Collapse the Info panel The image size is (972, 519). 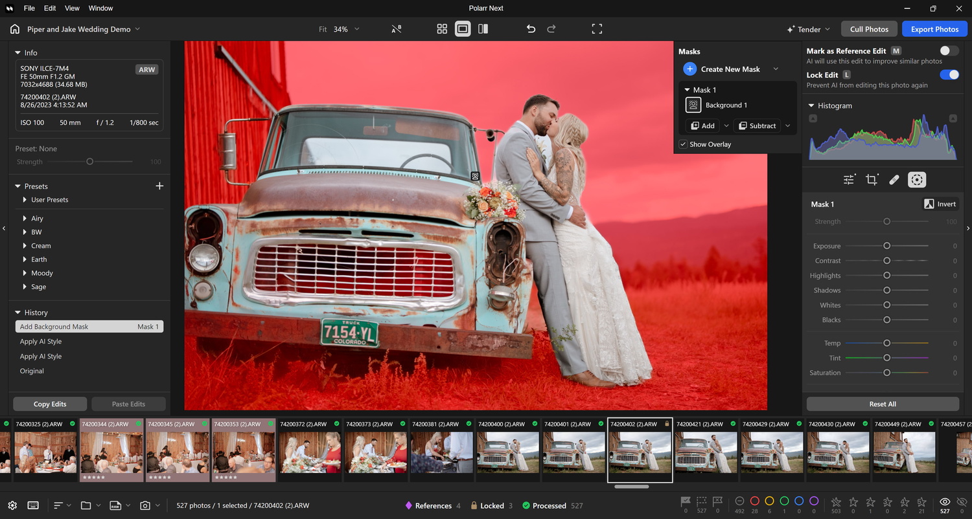(x=18, y=52)
